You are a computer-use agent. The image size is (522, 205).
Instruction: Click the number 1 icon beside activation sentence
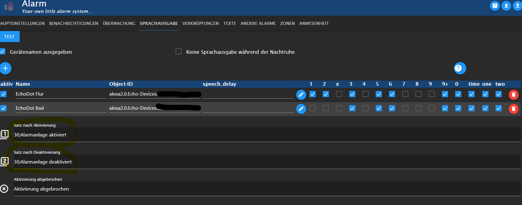tap(4, 134)
